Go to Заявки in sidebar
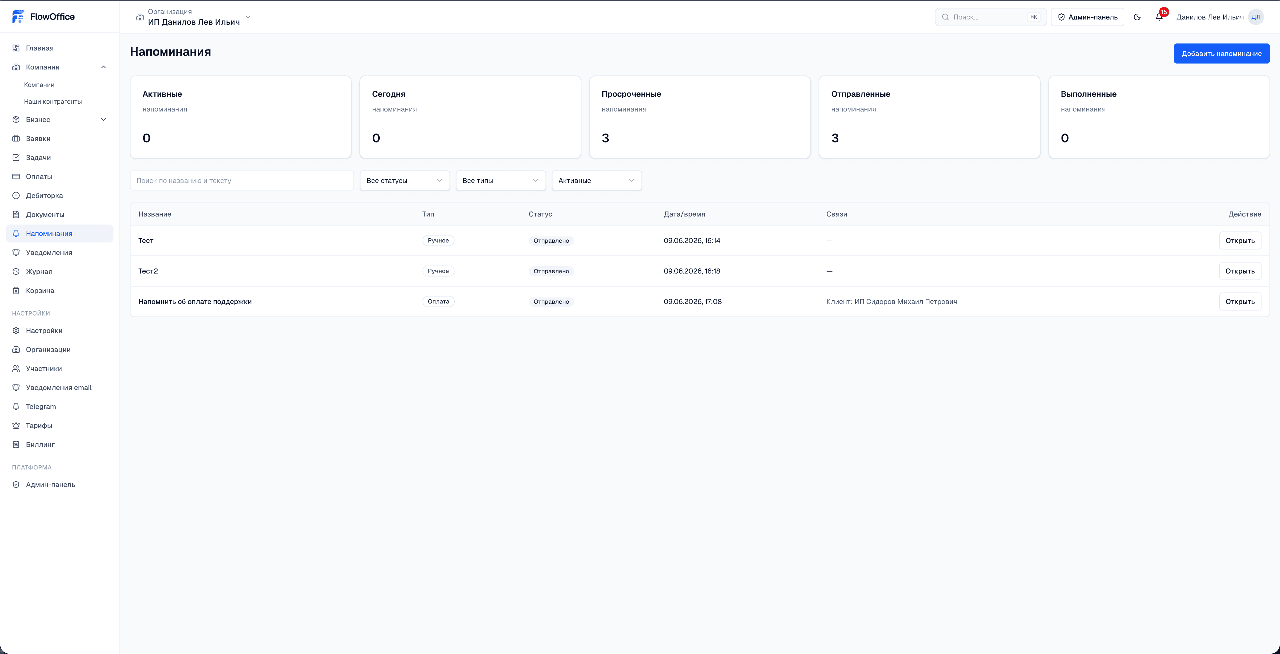Image resolution: width=1280 pixels, height=654 pixels. click(x=60, y=139)
